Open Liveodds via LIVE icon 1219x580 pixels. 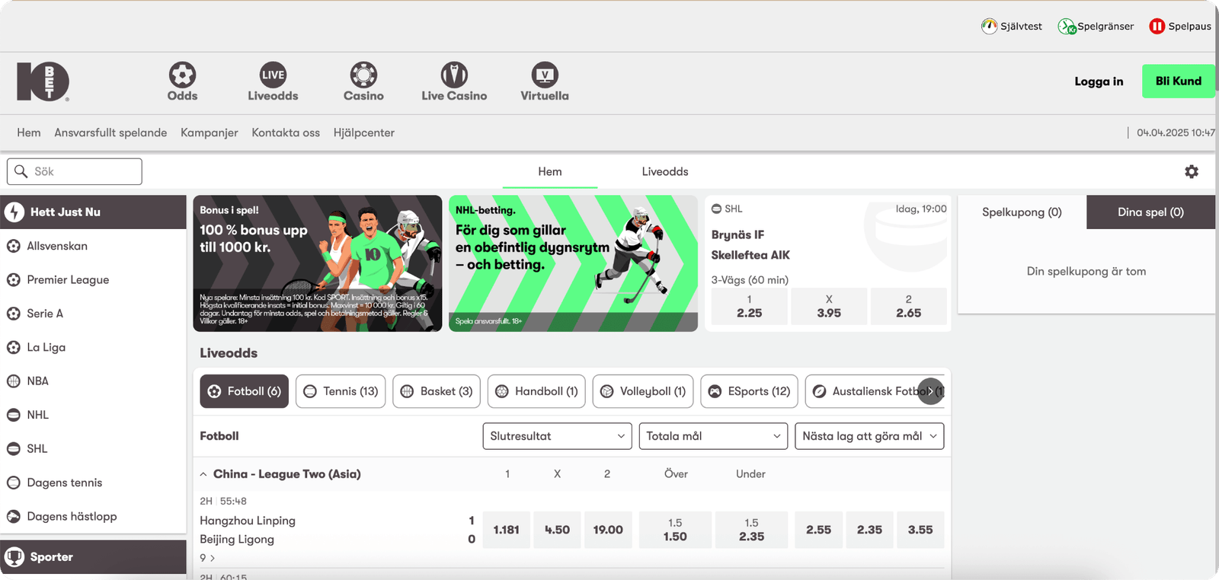coord(273,75)
